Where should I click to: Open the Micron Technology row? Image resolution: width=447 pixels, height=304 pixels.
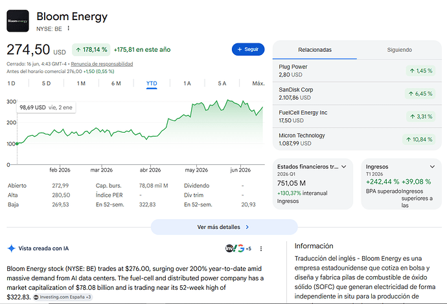[x=357, y=139]
